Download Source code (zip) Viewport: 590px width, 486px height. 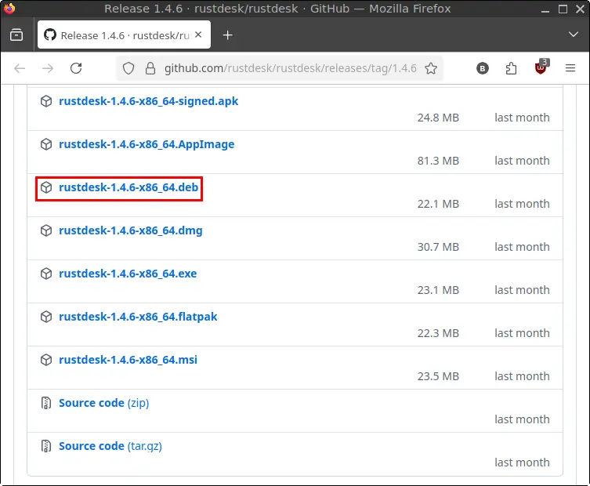click(x=104, y=403)
